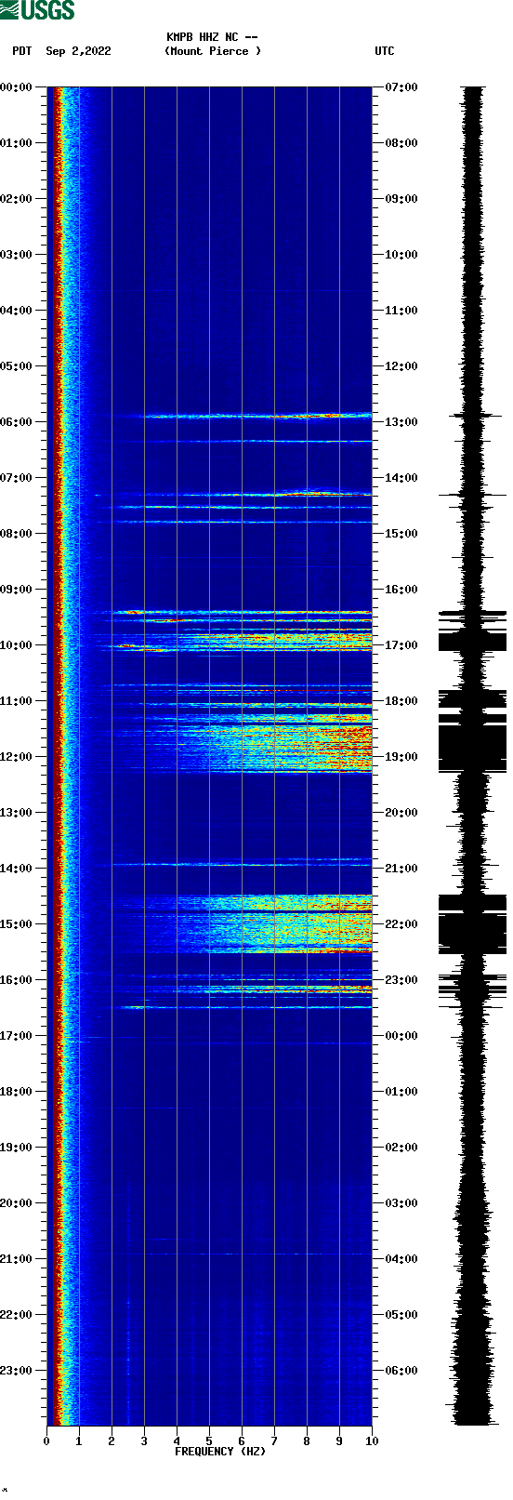
Task: Click the 17:00 PDT time label
Action: [x=16, y=1036]
